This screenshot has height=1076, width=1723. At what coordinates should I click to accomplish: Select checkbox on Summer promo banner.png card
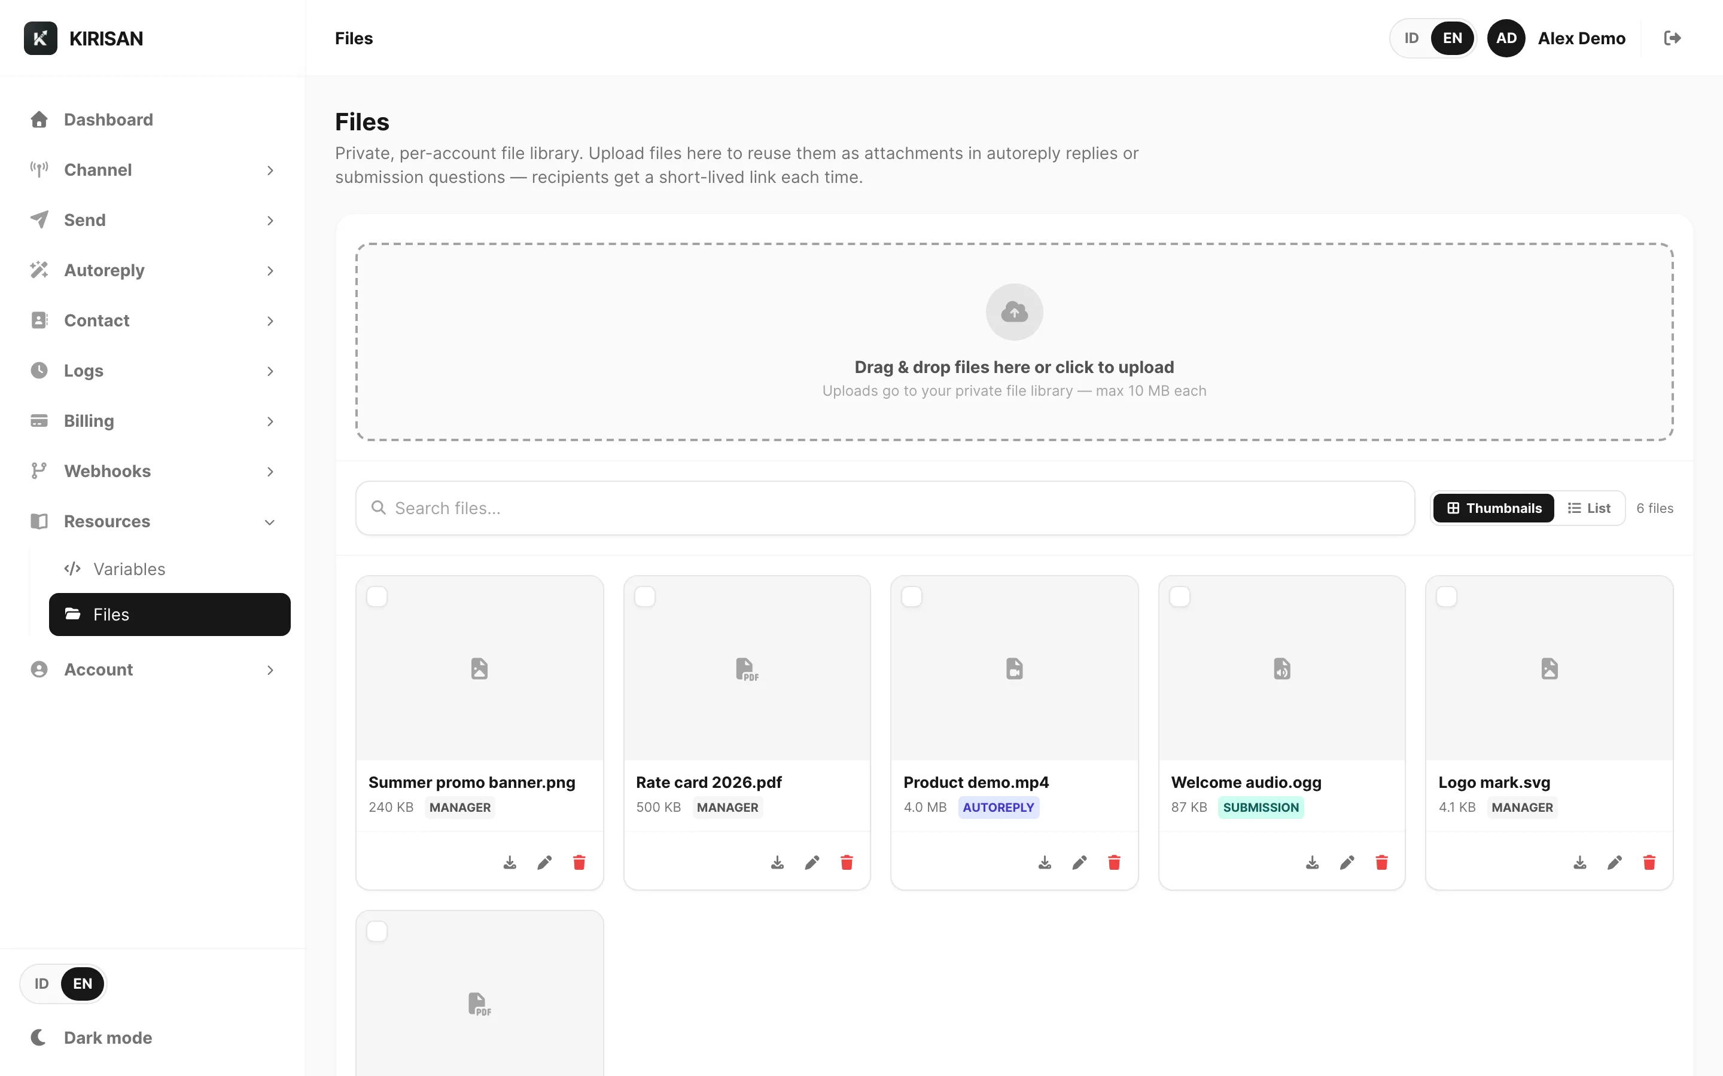(x=377, y=597)
